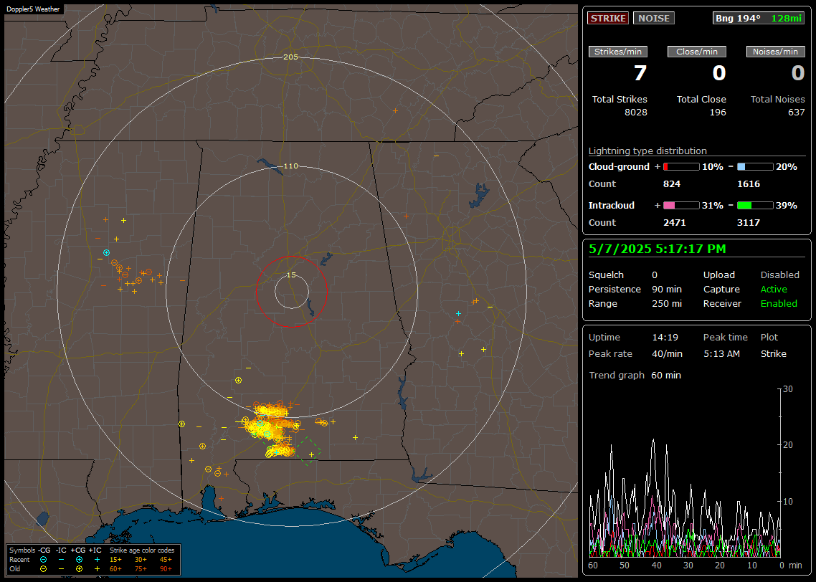Click the negative cloud-ground count 1616
Screen dimensions: 816x582
[749, 184]
